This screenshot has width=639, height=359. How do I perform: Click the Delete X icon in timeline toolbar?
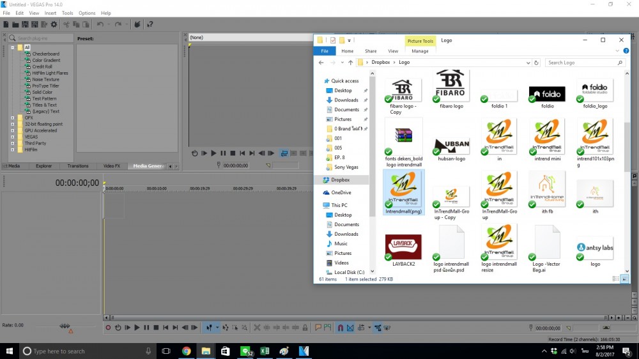pyautogui.click(x=257, y=328)
